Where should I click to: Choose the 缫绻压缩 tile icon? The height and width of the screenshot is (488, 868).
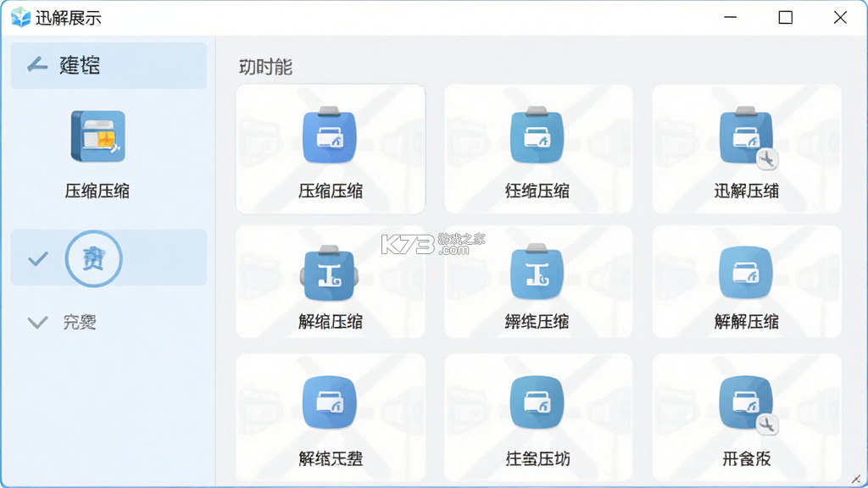pyautogui.click(x=537, y=272)
